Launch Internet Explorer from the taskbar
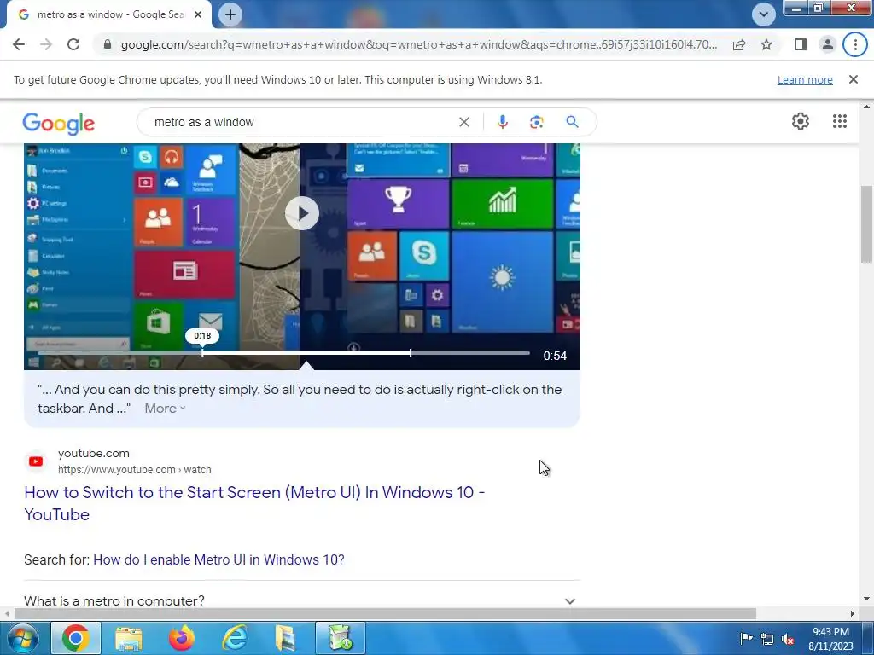 point(234,638)
